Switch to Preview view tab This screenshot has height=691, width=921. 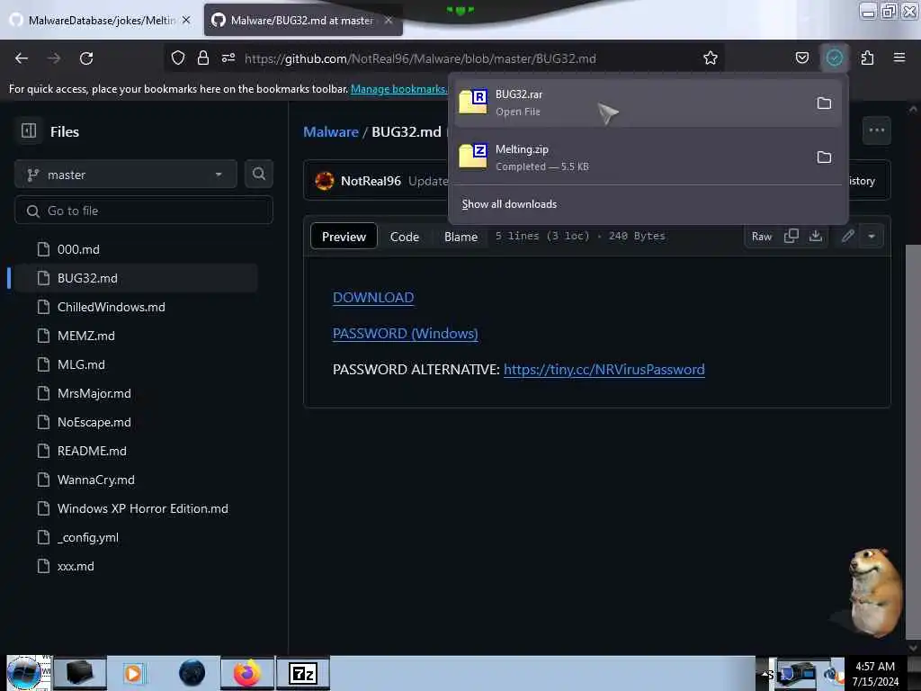pos(344,237)
